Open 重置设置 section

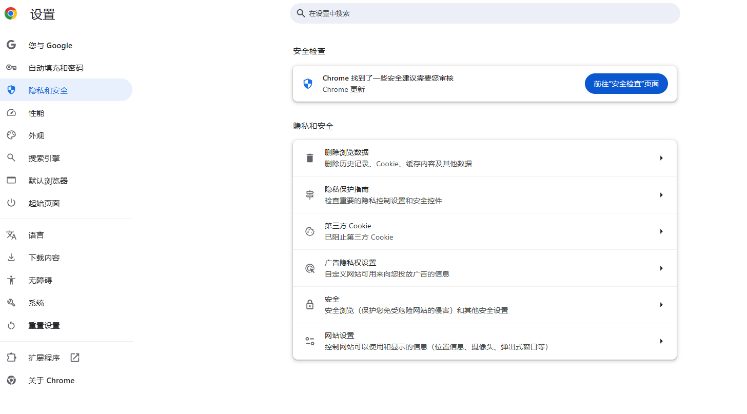pyautogui.click(x=66, y=325)
